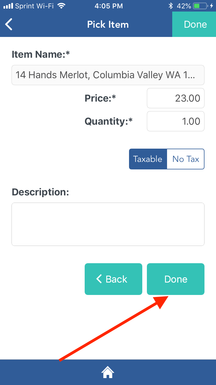Edit the Price field showing 23.00
The image size is (216, 385).
175,98
